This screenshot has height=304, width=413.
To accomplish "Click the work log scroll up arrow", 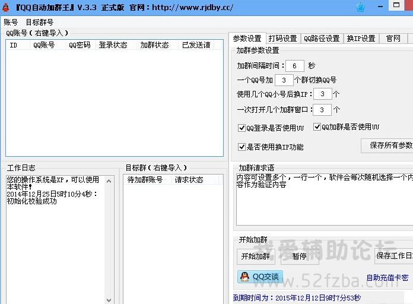I will coord(109,181).
